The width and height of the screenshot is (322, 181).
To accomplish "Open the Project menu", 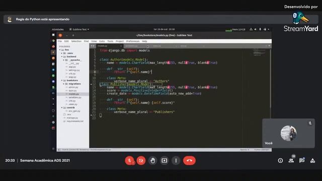I will coord(120,41).
